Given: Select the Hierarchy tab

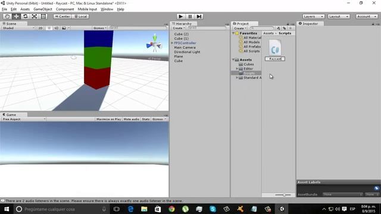Looking at the screenshot, I should pos(184,24).
